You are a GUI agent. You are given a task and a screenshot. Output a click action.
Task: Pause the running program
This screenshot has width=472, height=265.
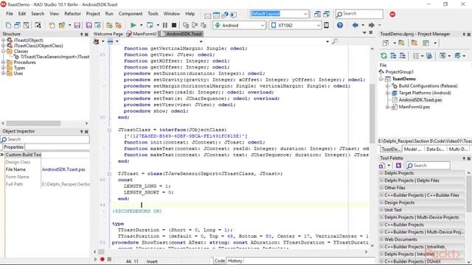click(x=165, y=25)
